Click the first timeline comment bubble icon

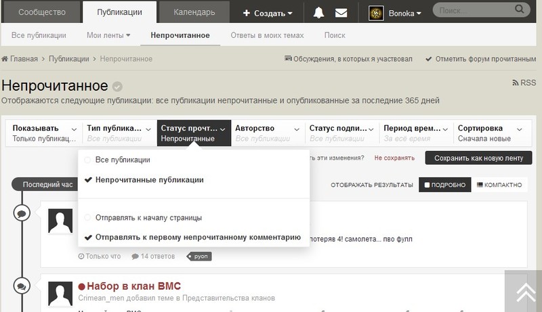pyautogui.click(x=22, y=213)
